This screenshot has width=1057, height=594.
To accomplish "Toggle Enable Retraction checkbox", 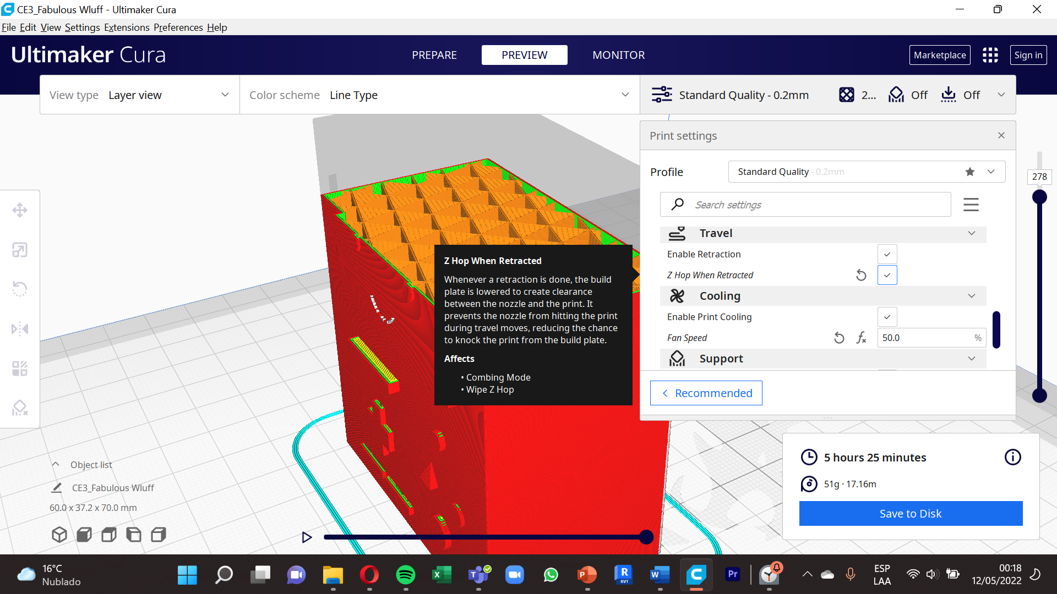I will pos(886,254).
